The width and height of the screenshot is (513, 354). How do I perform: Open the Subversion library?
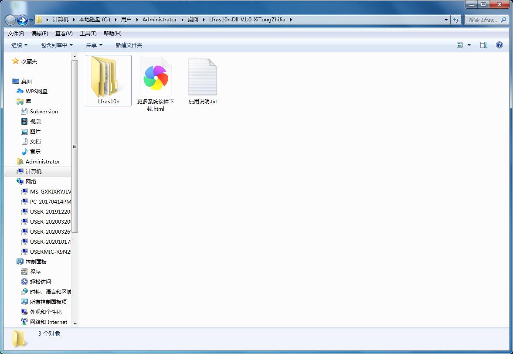(x=44, y=111)
